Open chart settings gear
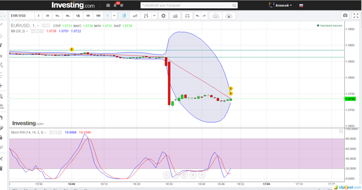The image size is (362, 190). pos(163,16)
